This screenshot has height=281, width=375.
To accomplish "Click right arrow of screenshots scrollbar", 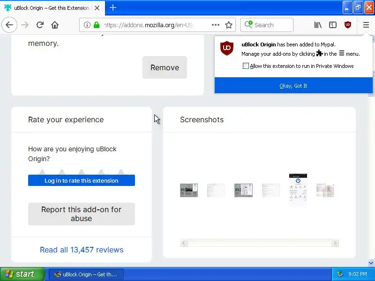I will pyautogui.click(x=335, y=243).
